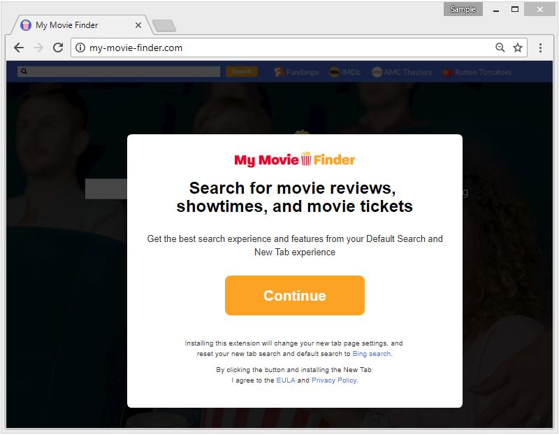Click the Sample label in title bar
Image resolution: width=559 pixels, height=435 pixels.
click(463, 9)
